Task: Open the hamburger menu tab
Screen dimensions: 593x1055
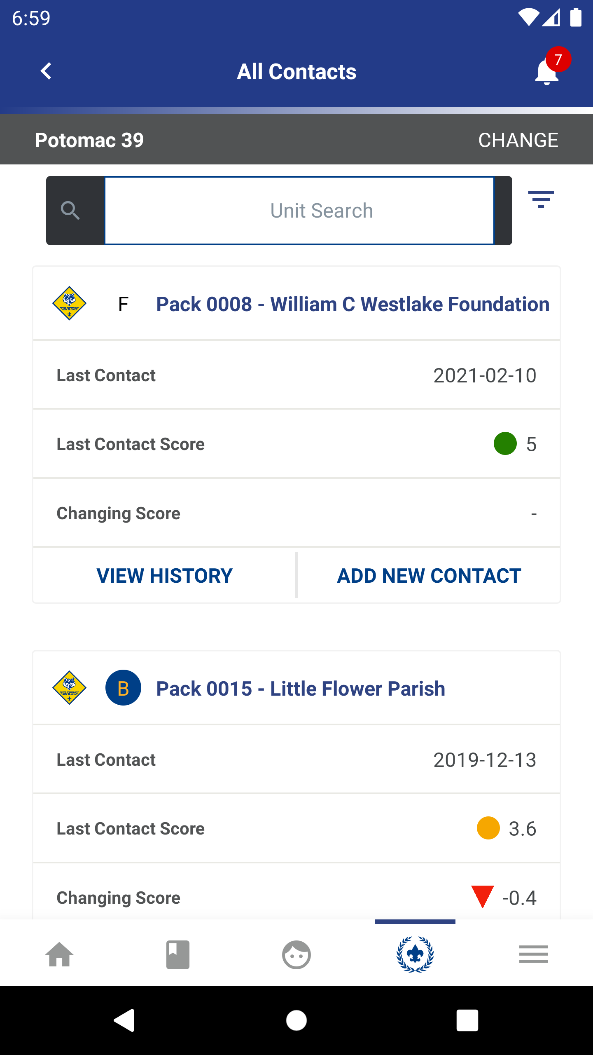Action: pos(534,954)
